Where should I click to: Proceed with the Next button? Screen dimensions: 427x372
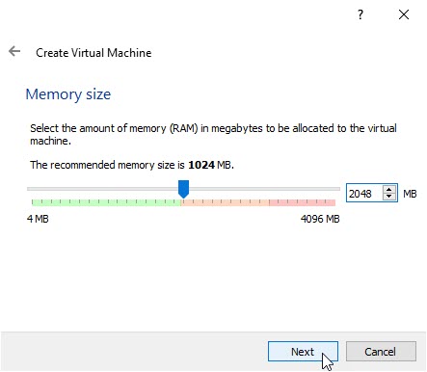(303, 352)
